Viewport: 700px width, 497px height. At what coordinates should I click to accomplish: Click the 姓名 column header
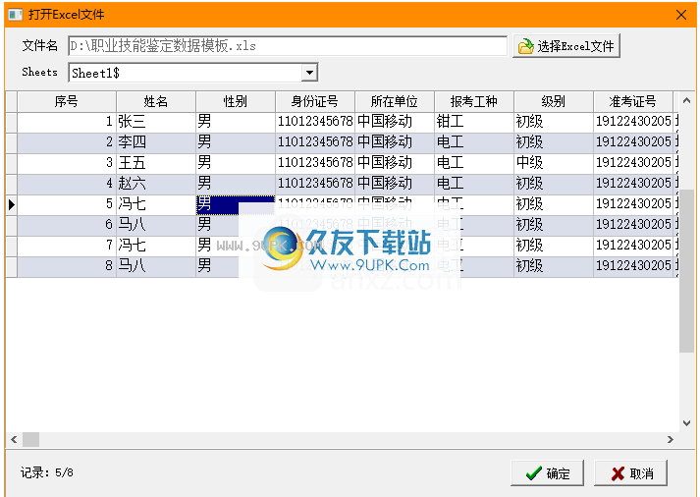(156, 101)
